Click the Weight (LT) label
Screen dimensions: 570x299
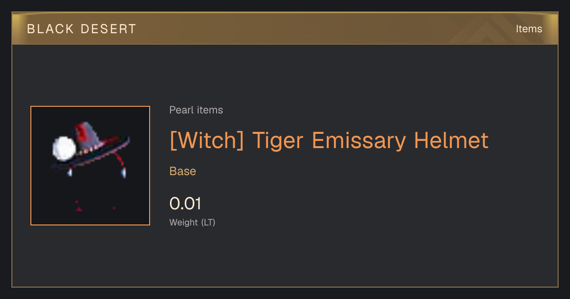pyautogui.click(x=192, y=222)
